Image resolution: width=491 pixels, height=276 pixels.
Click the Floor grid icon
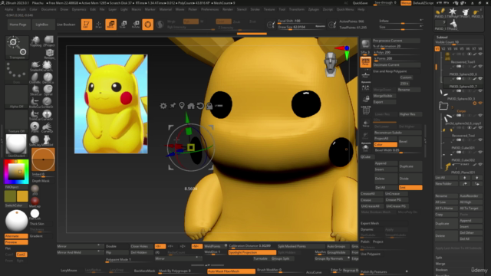(x=365, y=74)
